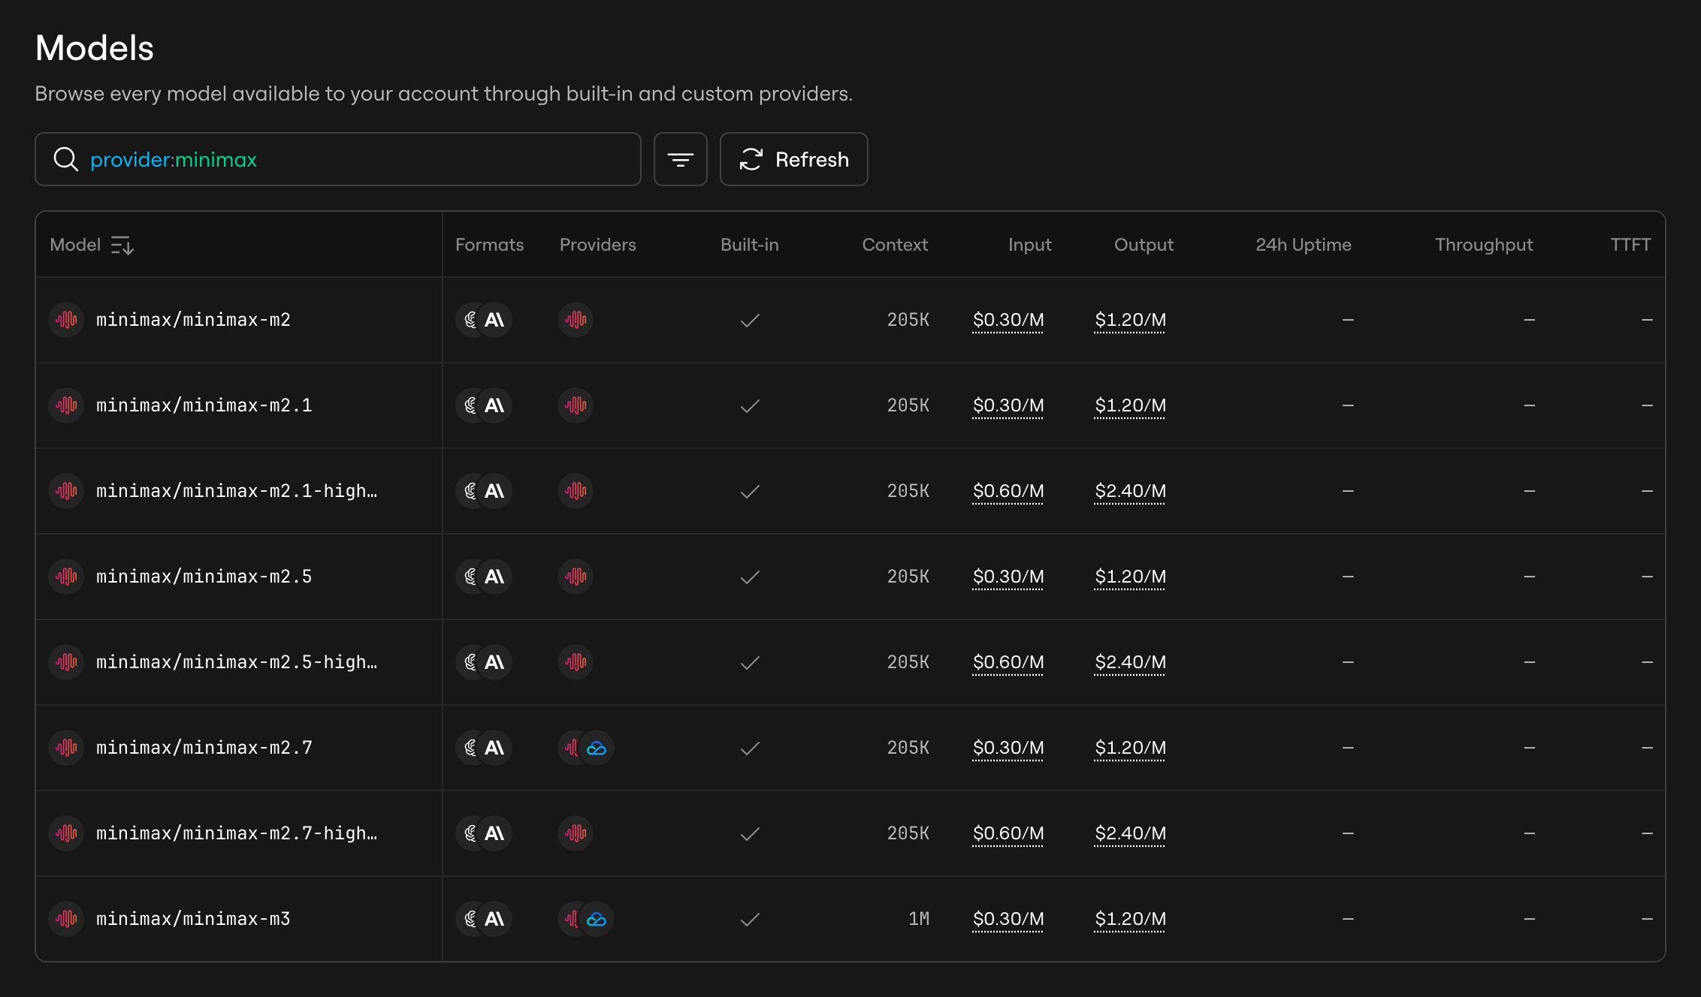Open the minimax/minimax-m2.7-high… model name
Screen dimensions: 1701x997
pos(237,833)
